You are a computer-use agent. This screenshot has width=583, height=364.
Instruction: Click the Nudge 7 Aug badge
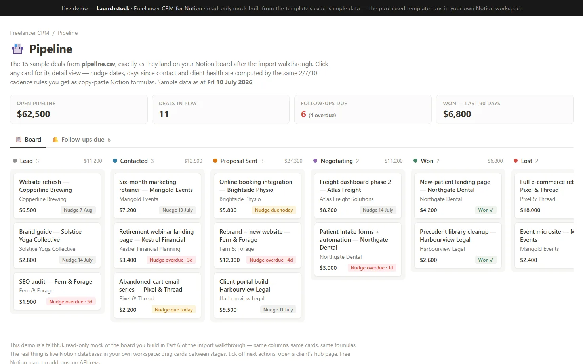click(x=78, y=210)
